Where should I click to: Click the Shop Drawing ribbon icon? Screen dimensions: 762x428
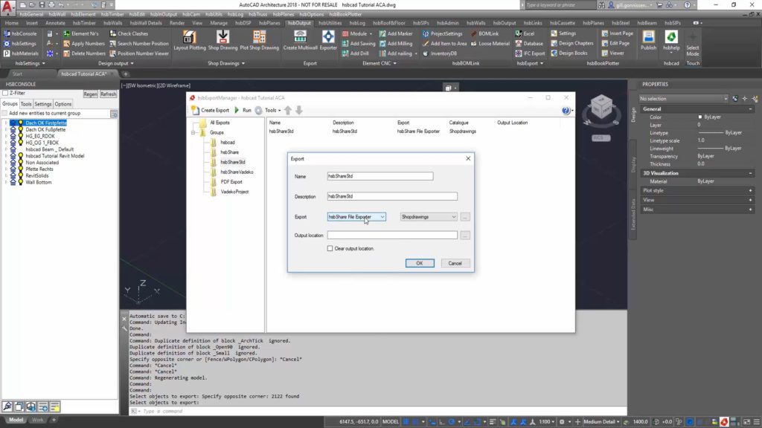click(222, 40)
